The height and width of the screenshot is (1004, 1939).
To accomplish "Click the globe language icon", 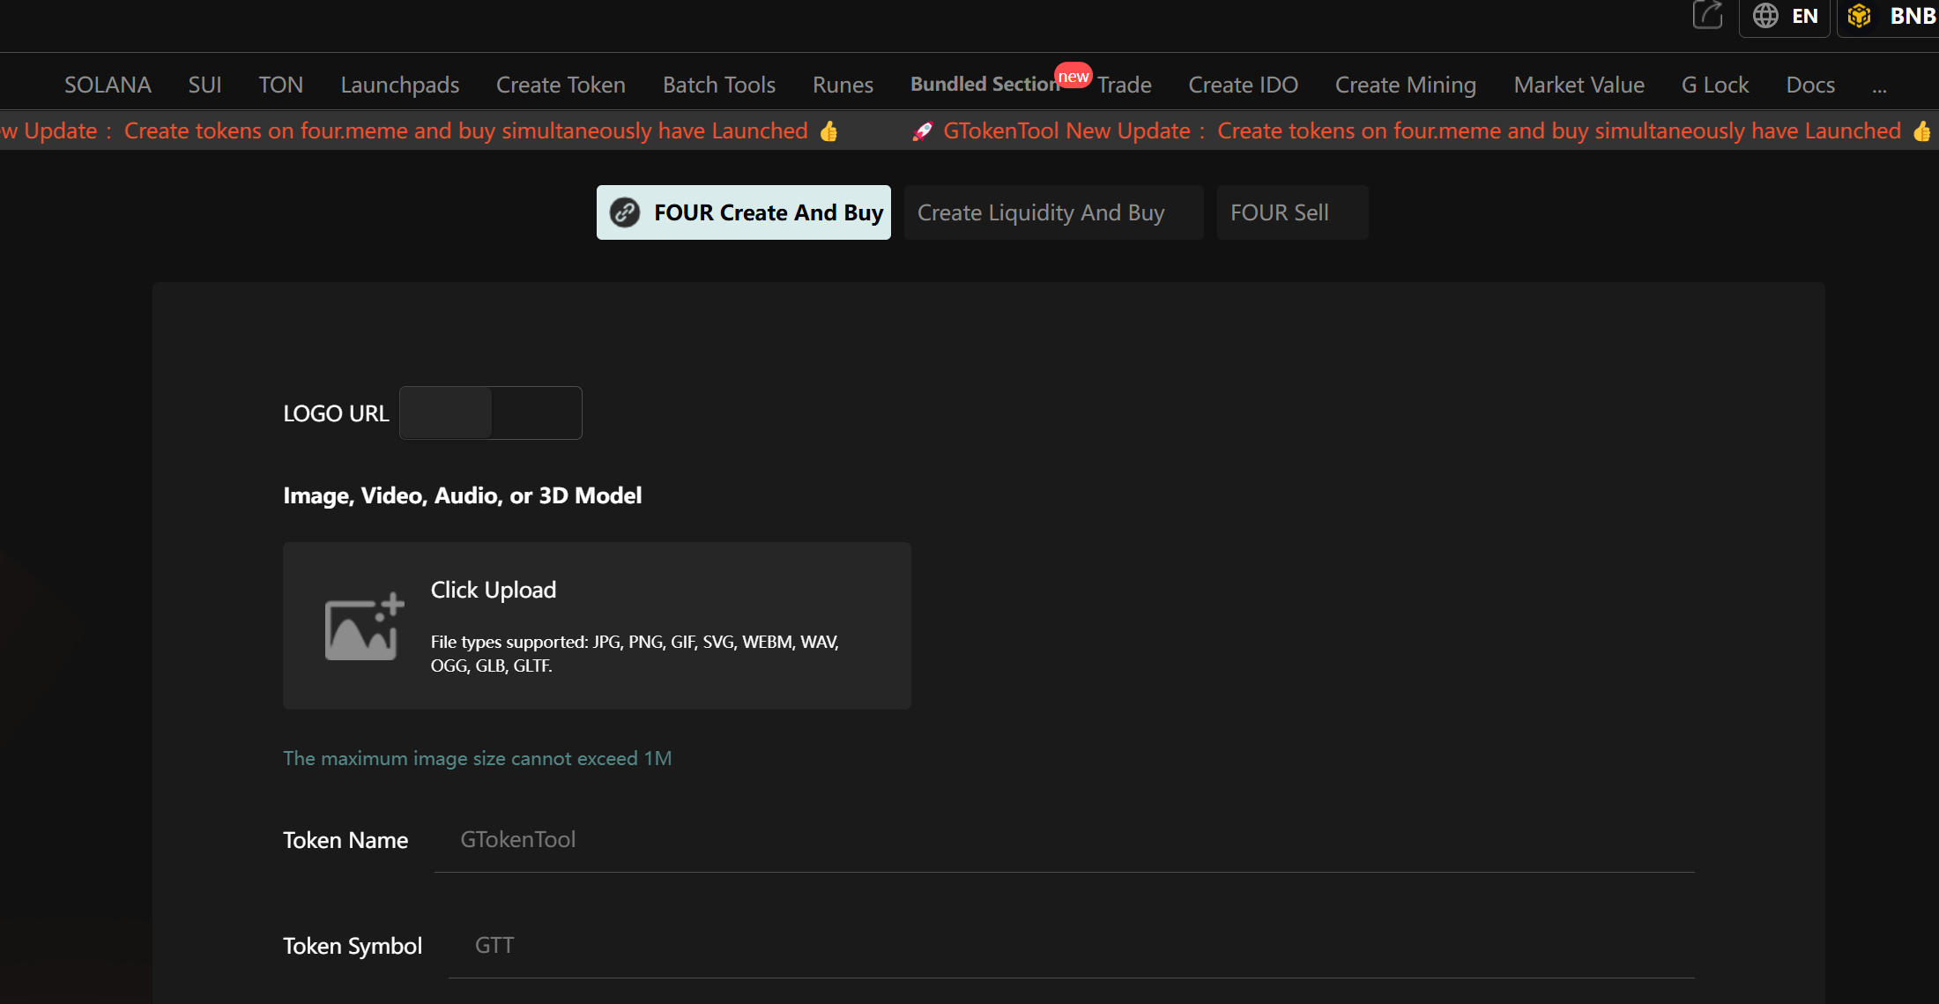I will (1765, 16).
